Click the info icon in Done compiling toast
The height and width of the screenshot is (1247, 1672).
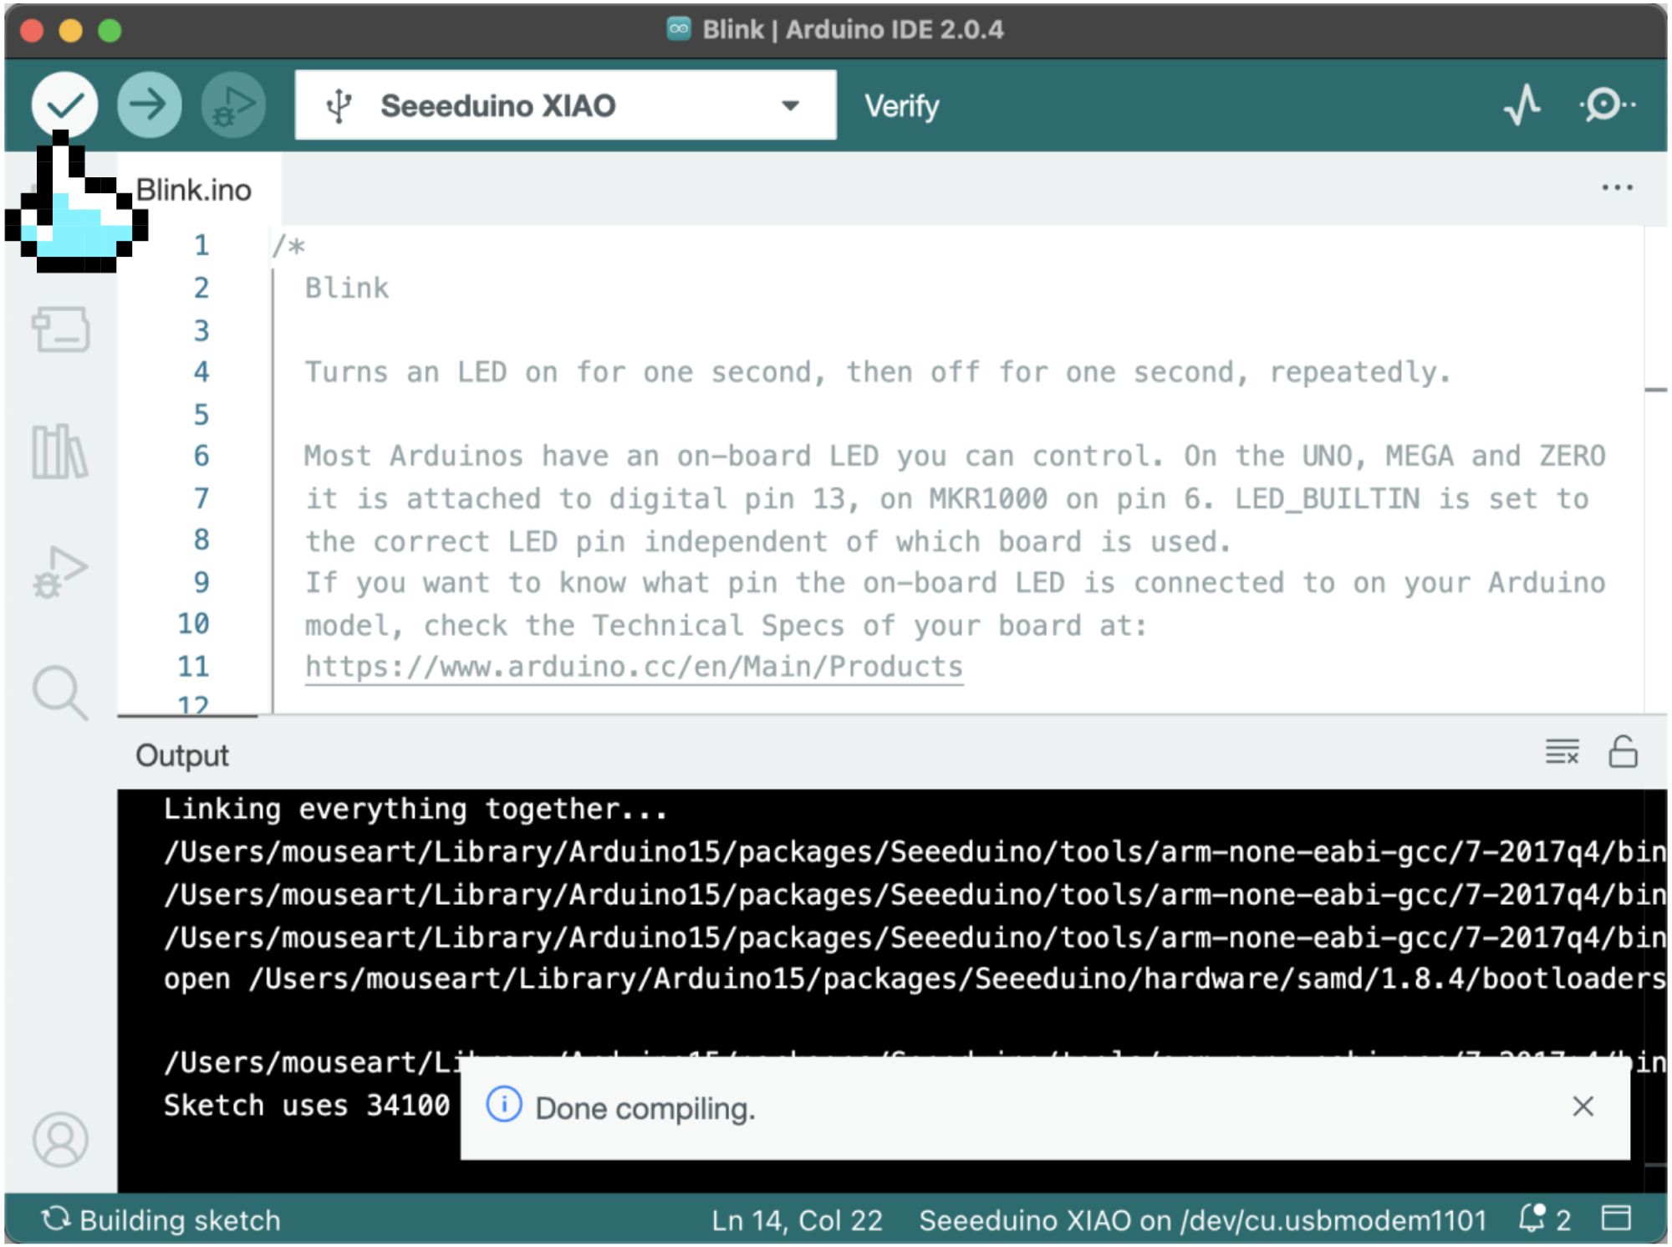tap(504, 1105)
